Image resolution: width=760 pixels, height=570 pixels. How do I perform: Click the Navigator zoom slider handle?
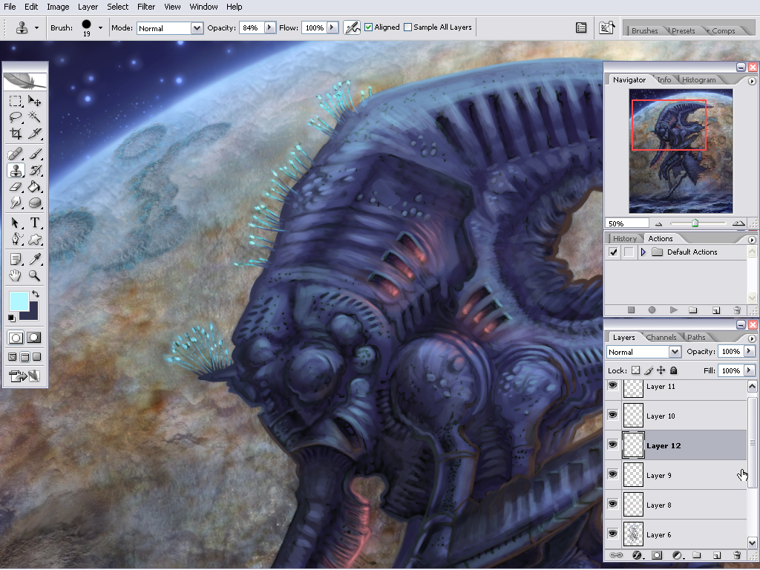point(695,223)
